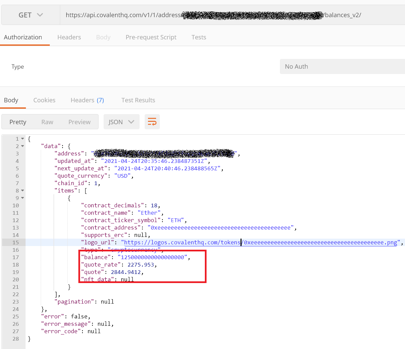Open the GET method dropdown
Image resolution: width=405 pixels, height=349 pixels.
[31, 15]
